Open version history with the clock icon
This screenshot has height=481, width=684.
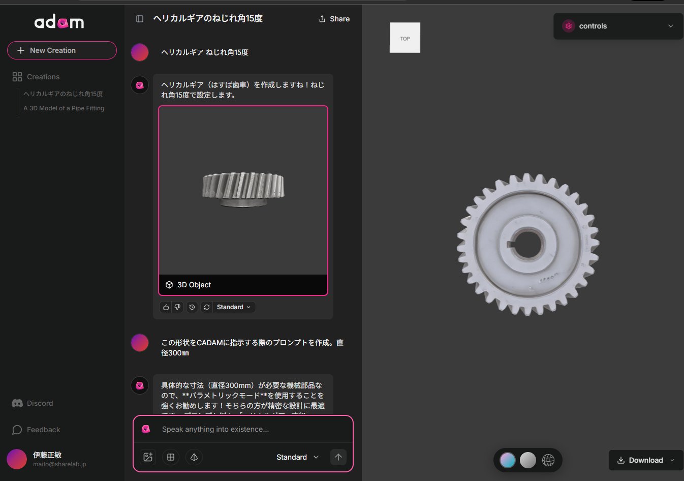192,307
